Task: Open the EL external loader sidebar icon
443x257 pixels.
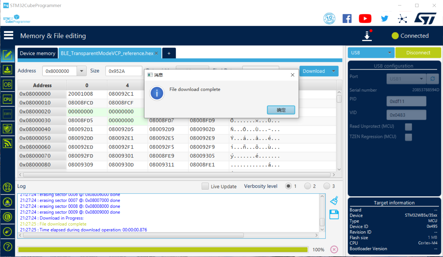Action: (7, 217)
